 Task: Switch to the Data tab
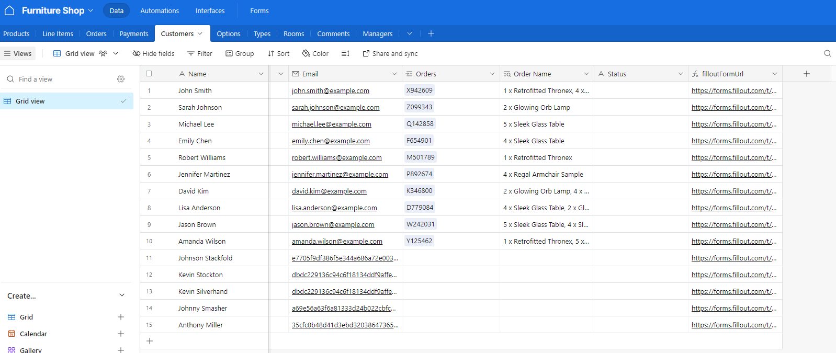coord(117,10)
